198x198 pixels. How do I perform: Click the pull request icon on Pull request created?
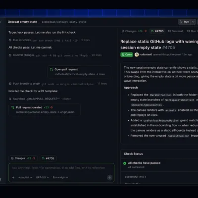pos(13,107)
